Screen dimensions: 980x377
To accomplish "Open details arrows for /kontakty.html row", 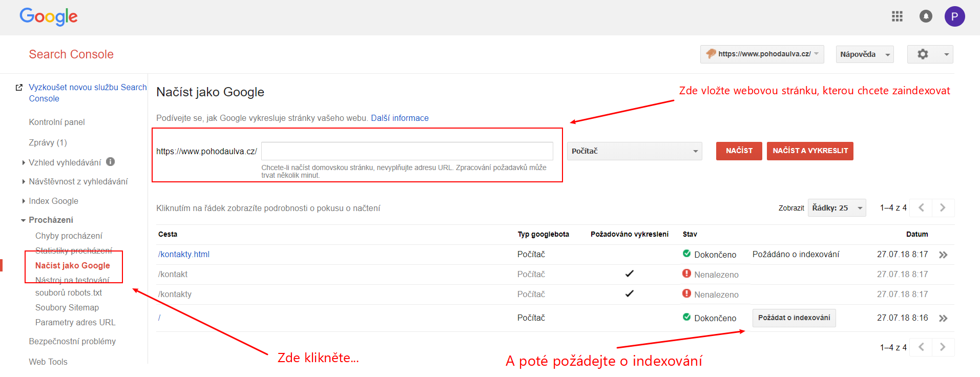I will click(x=943, y=255).
